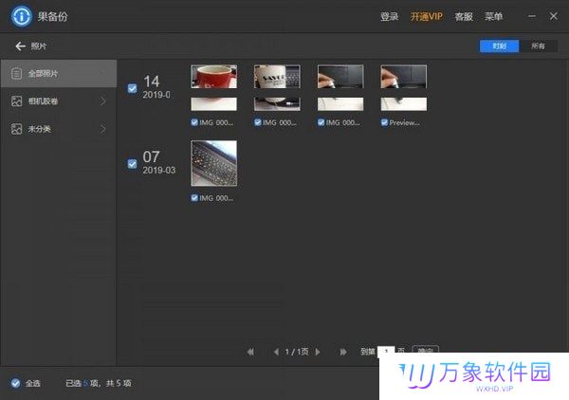Switch to the 时刻 view tab
Image resolution: width=569 pixels, height=400 pixels.
point(500,46)
